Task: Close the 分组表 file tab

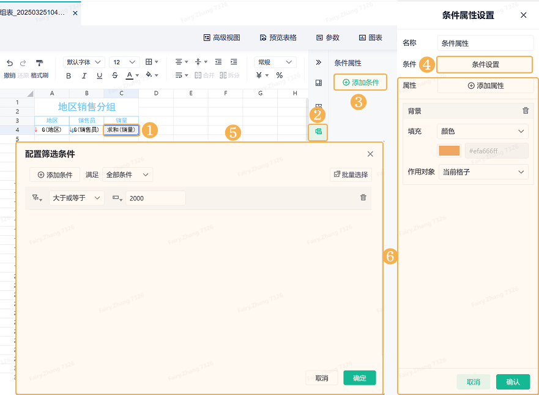Action: pos(75,13)
